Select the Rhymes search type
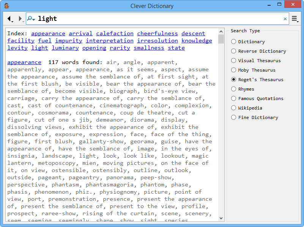Screen dimensions: 304x227 243,89
